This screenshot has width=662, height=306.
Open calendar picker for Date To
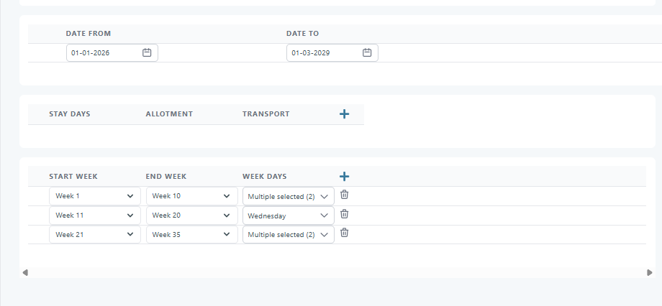click(367, 53)
